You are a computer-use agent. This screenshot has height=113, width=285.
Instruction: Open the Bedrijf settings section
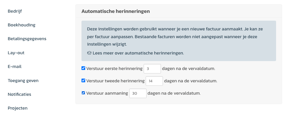pyautogui.click(x=15, y=11)
